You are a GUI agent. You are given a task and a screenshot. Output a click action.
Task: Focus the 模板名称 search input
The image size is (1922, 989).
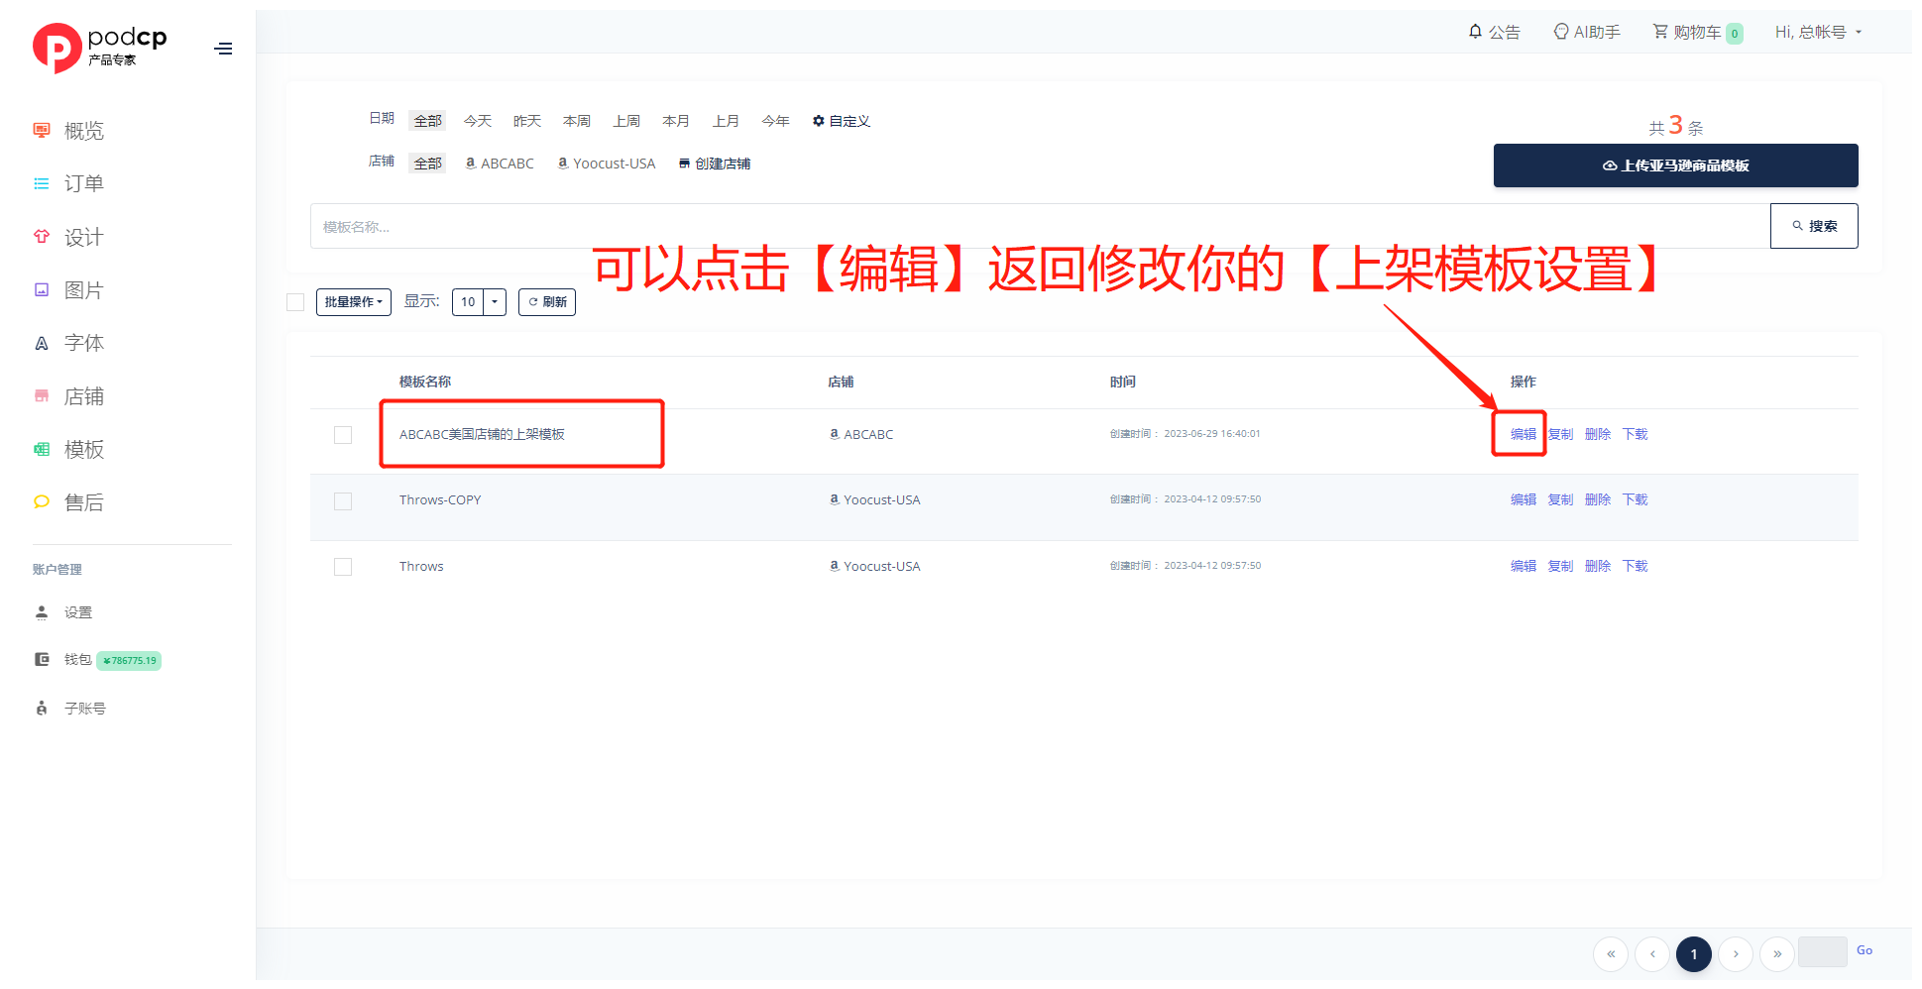[1040, 226]
